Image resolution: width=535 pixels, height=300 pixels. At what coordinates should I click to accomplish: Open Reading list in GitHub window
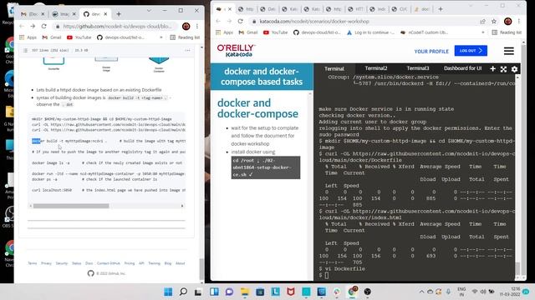(x=185, y=37)
